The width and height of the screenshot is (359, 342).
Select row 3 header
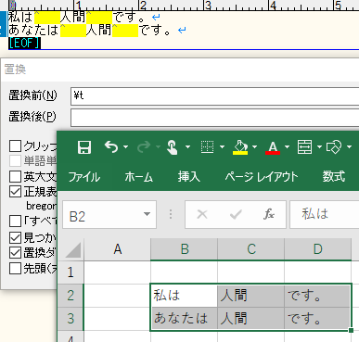(x=71, y=319)
